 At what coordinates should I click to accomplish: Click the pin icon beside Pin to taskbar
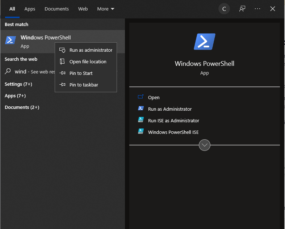tap(62, 85)
